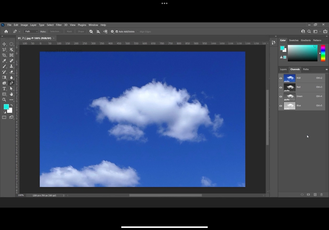
Task: Open the cloud document invite icon
Action: pyautogui.click(x=303, y=31)
